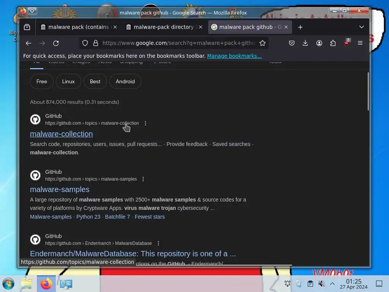
Task: Click the 'About 874,000 results' text
Action: [74, 102]
